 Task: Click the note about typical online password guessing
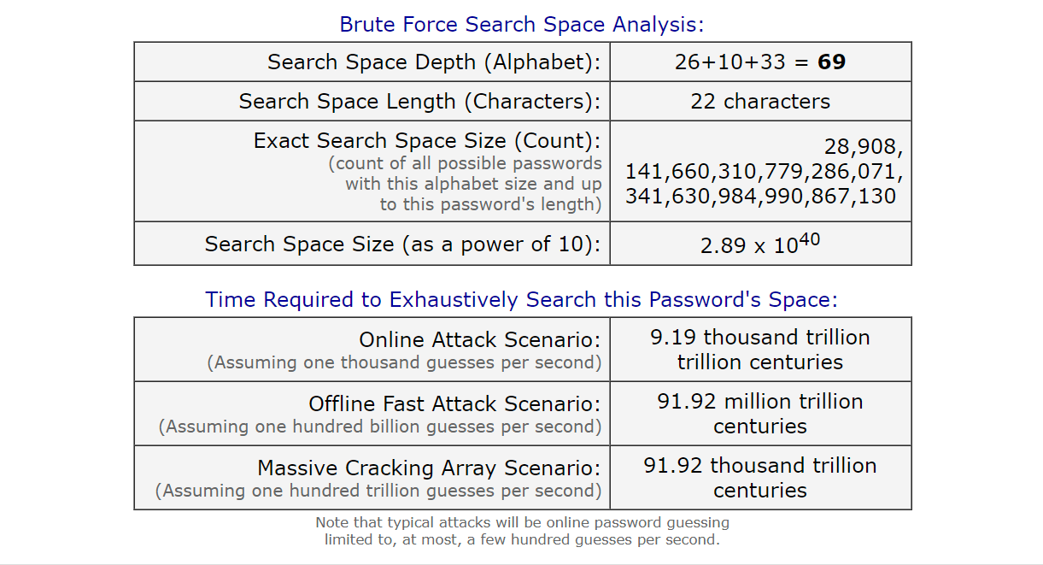tap(522, 531)
